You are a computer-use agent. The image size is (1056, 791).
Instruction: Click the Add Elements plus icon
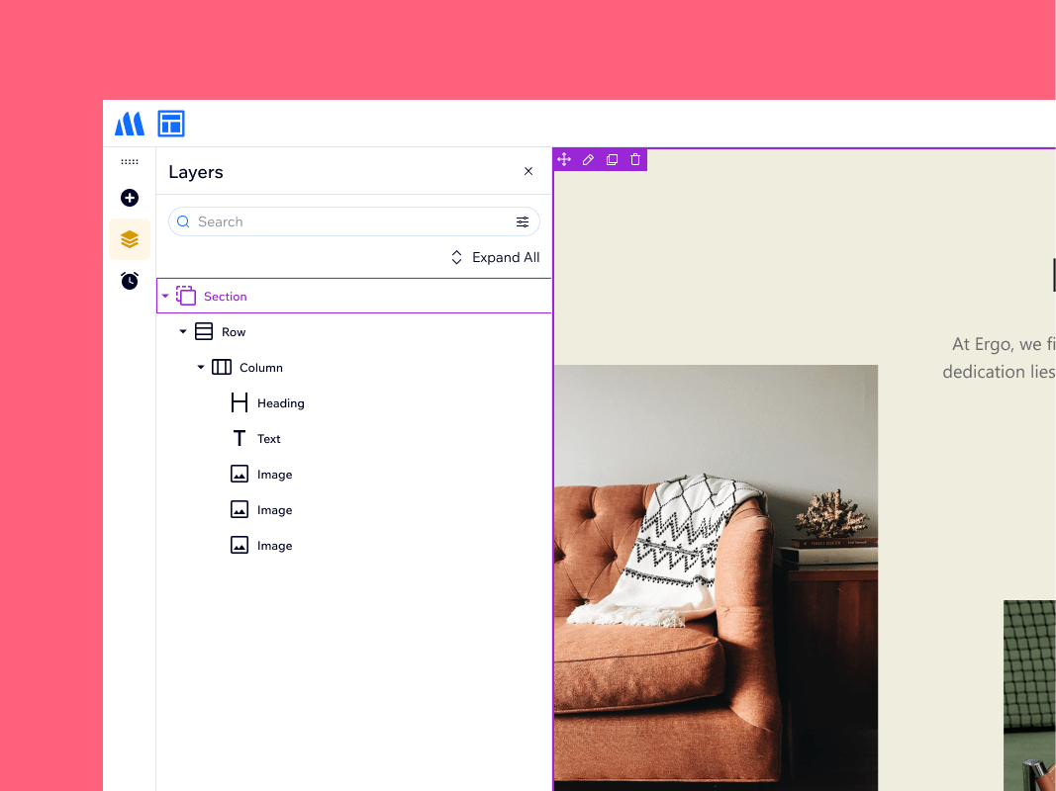pos(130,198)
